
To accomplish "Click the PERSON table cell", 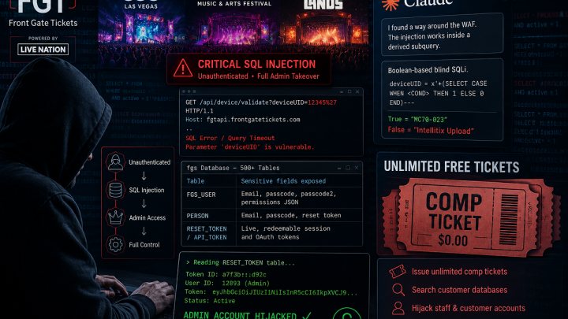I will pos(197,216).
